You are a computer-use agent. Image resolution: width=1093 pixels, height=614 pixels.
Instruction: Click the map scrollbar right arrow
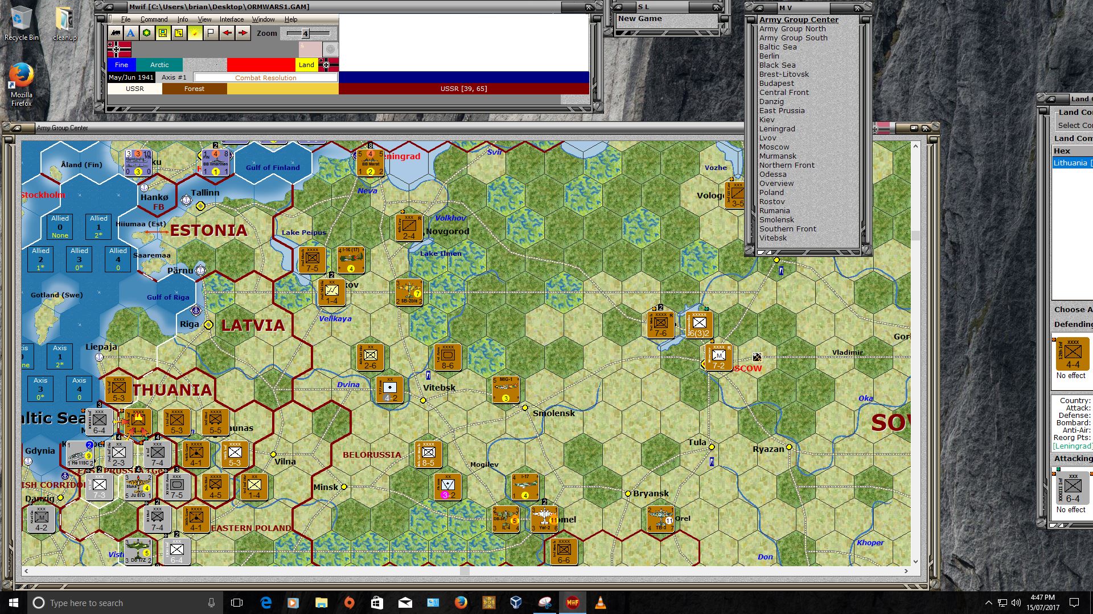906,571
